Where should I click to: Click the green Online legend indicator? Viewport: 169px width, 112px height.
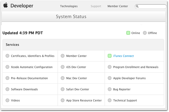point(128,33)
